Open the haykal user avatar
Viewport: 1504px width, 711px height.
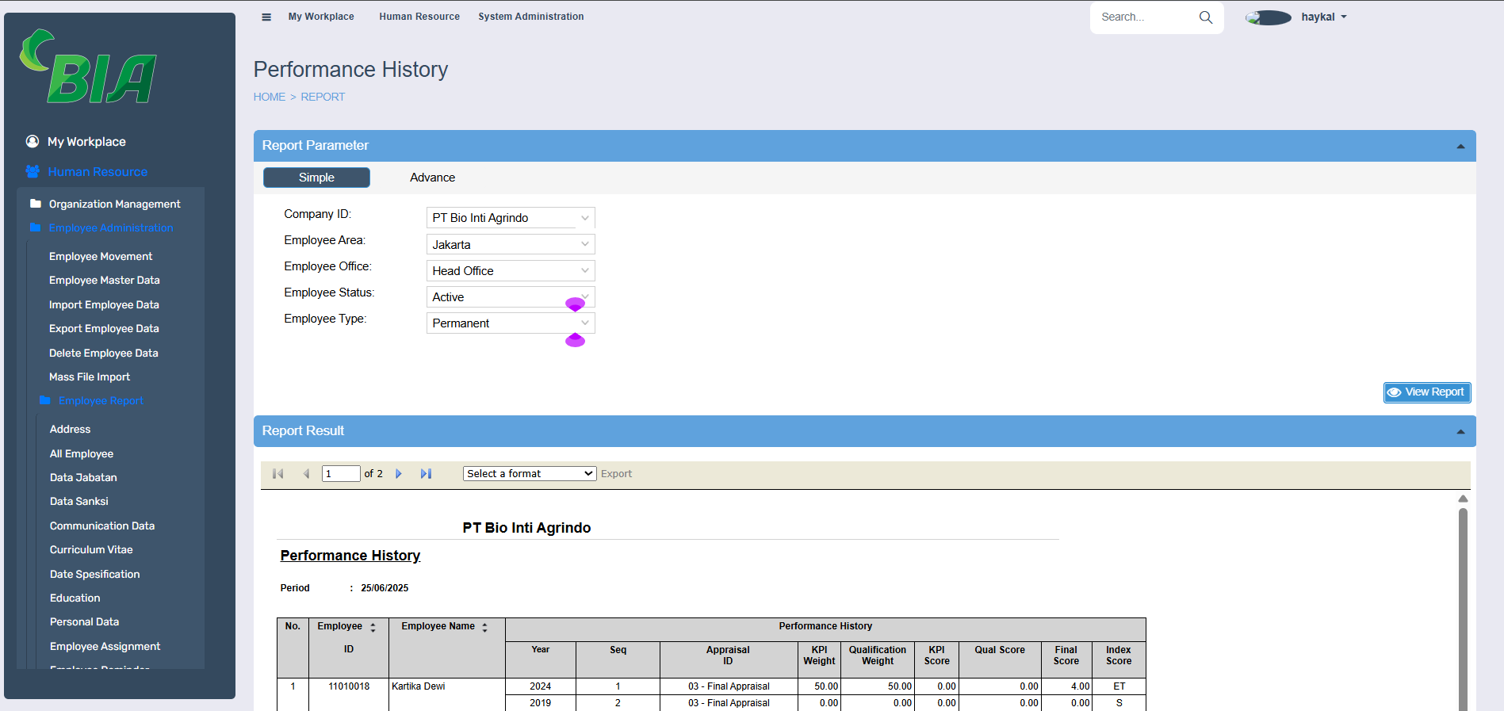click(1269, 17)
